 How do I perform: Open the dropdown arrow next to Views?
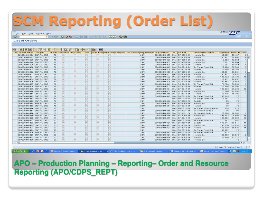click(73, 50)
